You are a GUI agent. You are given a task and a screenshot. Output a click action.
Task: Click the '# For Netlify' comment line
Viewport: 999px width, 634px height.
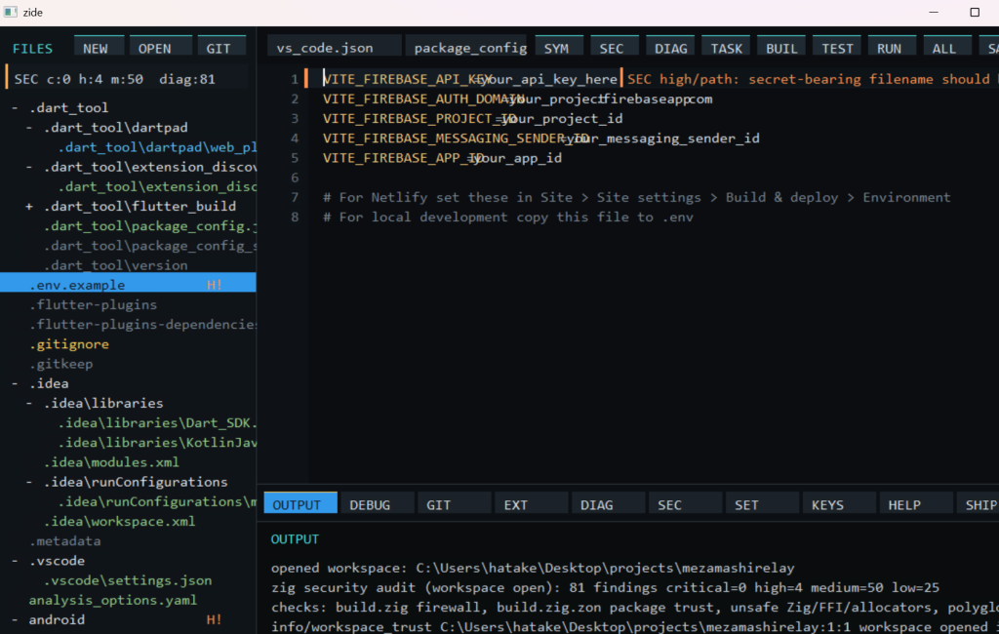[x=636, y=198]
